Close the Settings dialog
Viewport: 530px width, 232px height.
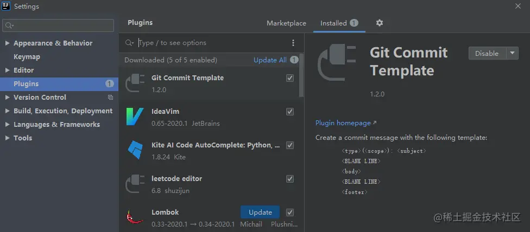pos(518,6)
